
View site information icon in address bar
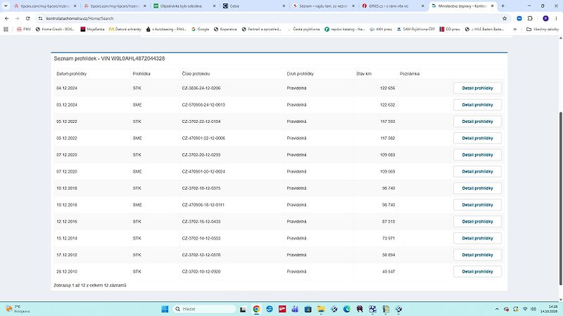pos(40,18)
